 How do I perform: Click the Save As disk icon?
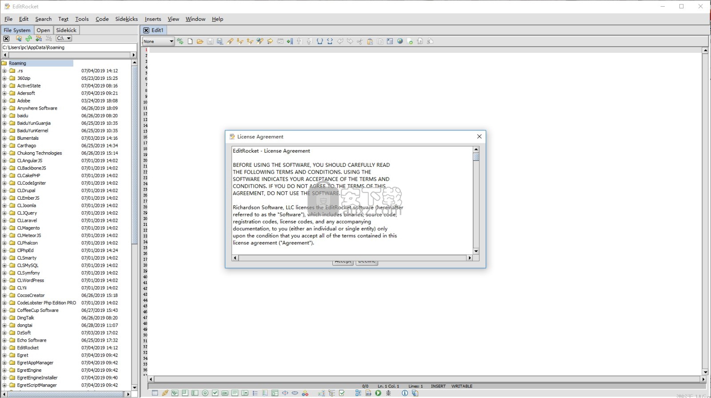click(x=220, y=41)
